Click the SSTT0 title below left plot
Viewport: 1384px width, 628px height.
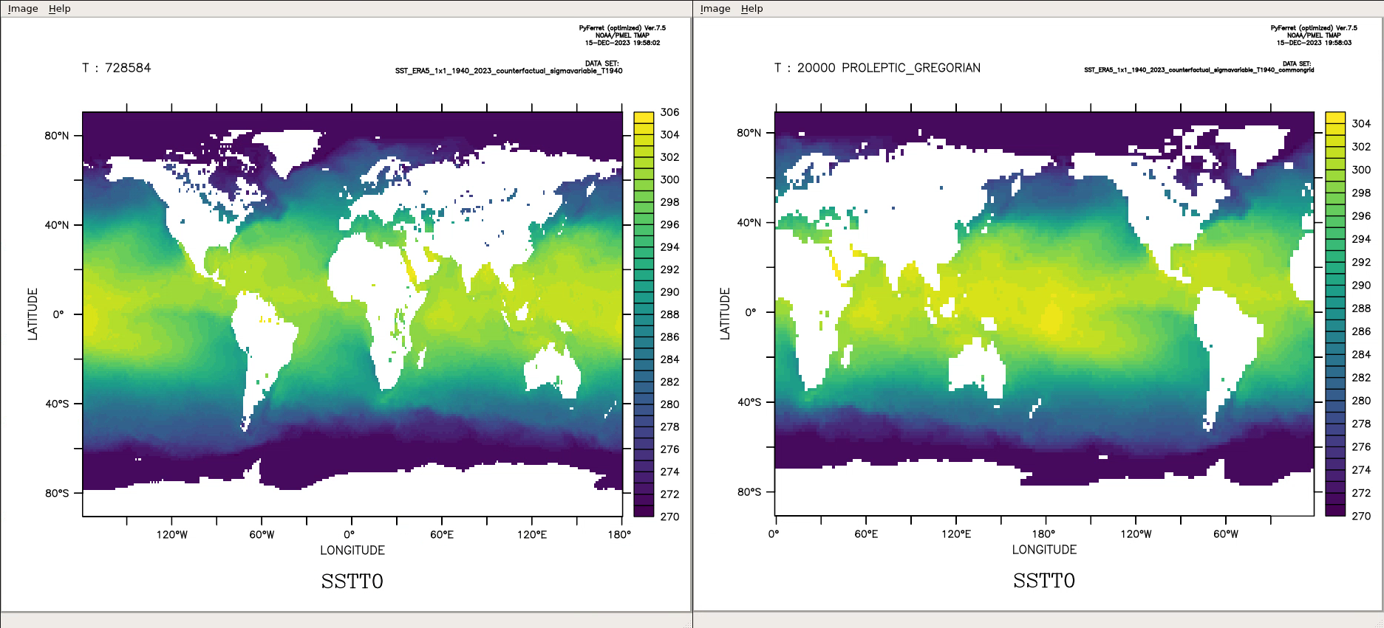tap(352, 582)
